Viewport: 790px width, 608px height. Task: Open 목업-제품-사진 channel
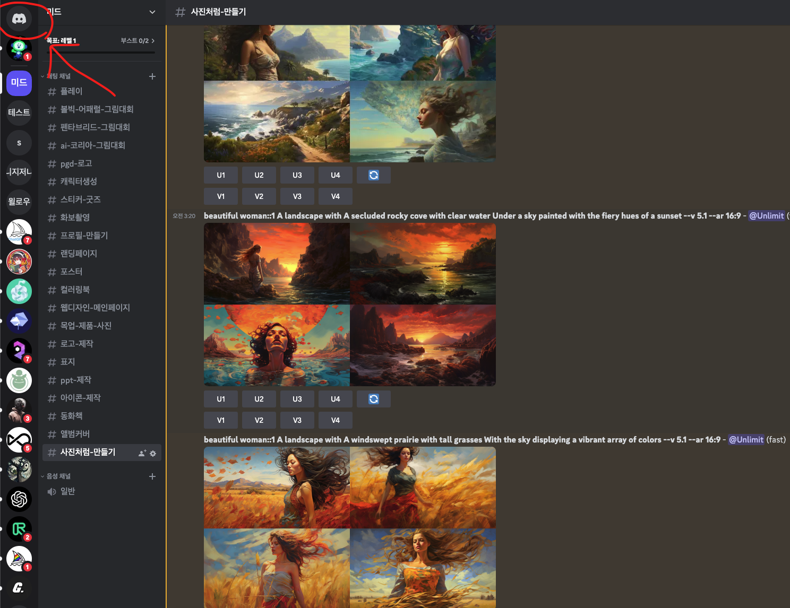click(102, 326)
